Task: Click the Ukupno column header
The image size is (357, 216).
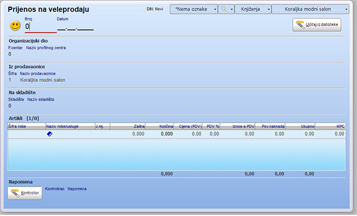Action: (300, 126)
